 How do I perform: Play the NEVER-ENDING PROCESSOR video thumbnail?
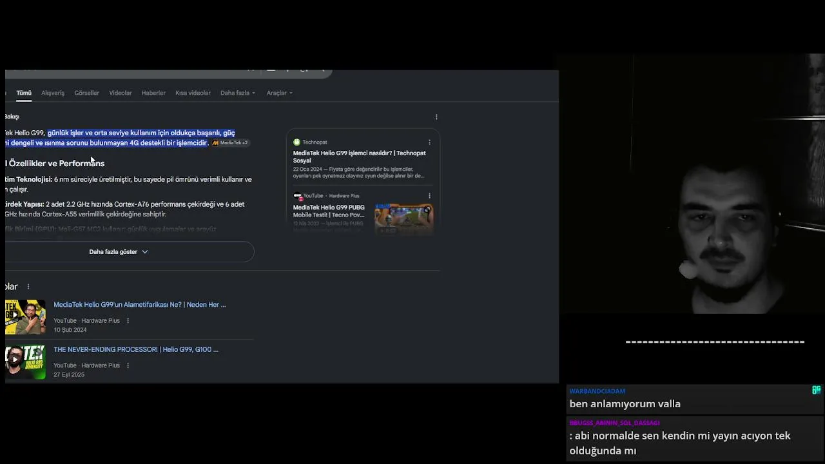(25, 362)
